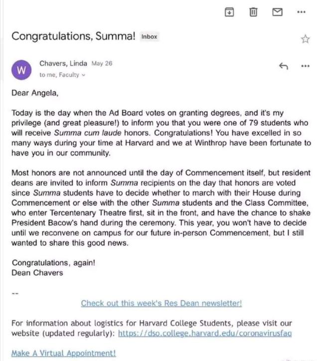Delete the email using the trash icon

(x=253, y=12)
